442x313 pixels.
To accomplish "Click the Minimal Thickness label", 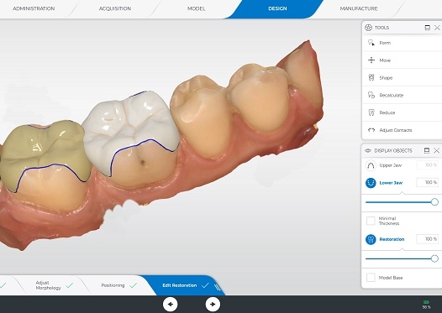I will [389, 221].
